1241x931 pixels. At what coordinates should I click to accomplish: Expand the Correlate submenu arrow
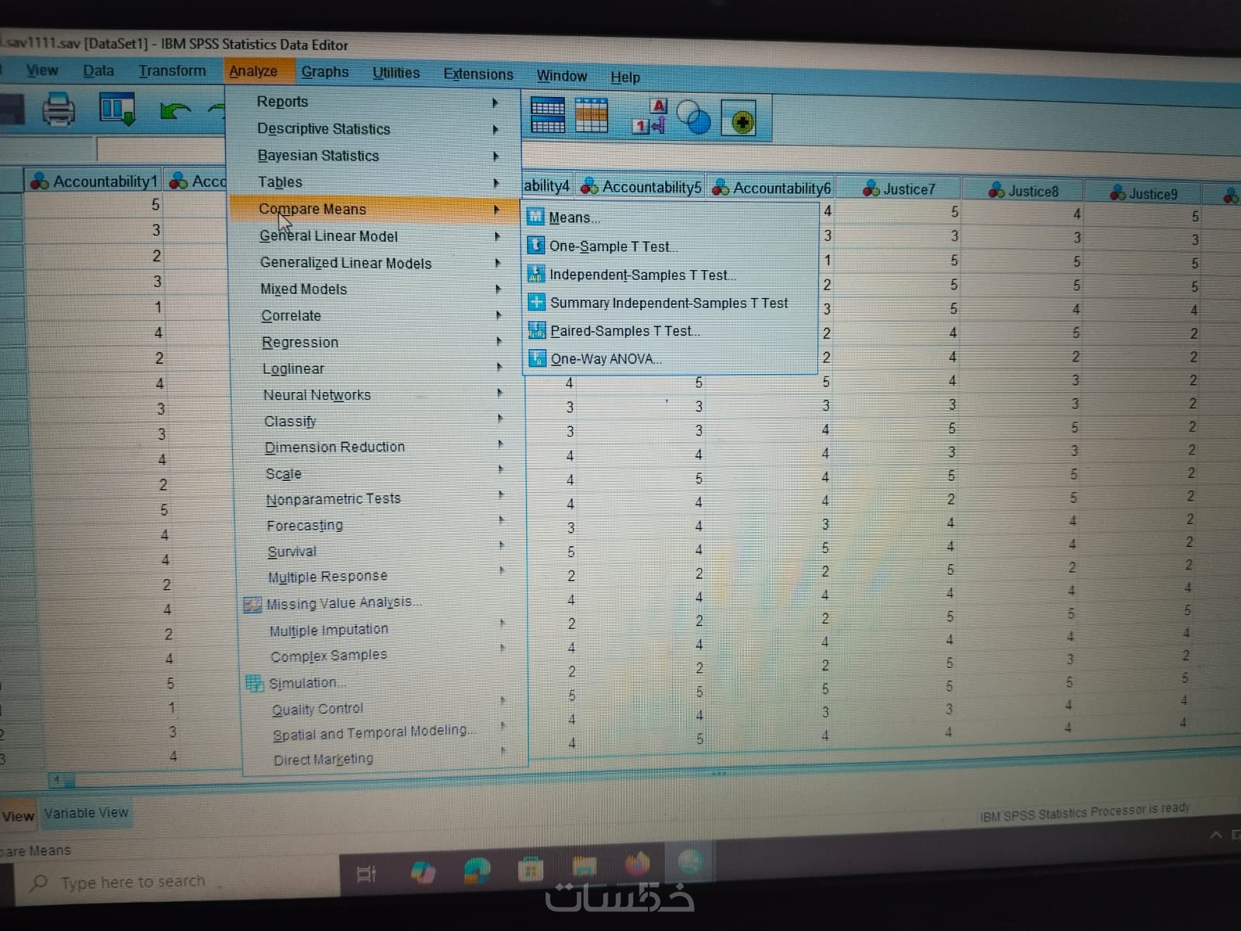pos(497,315)
